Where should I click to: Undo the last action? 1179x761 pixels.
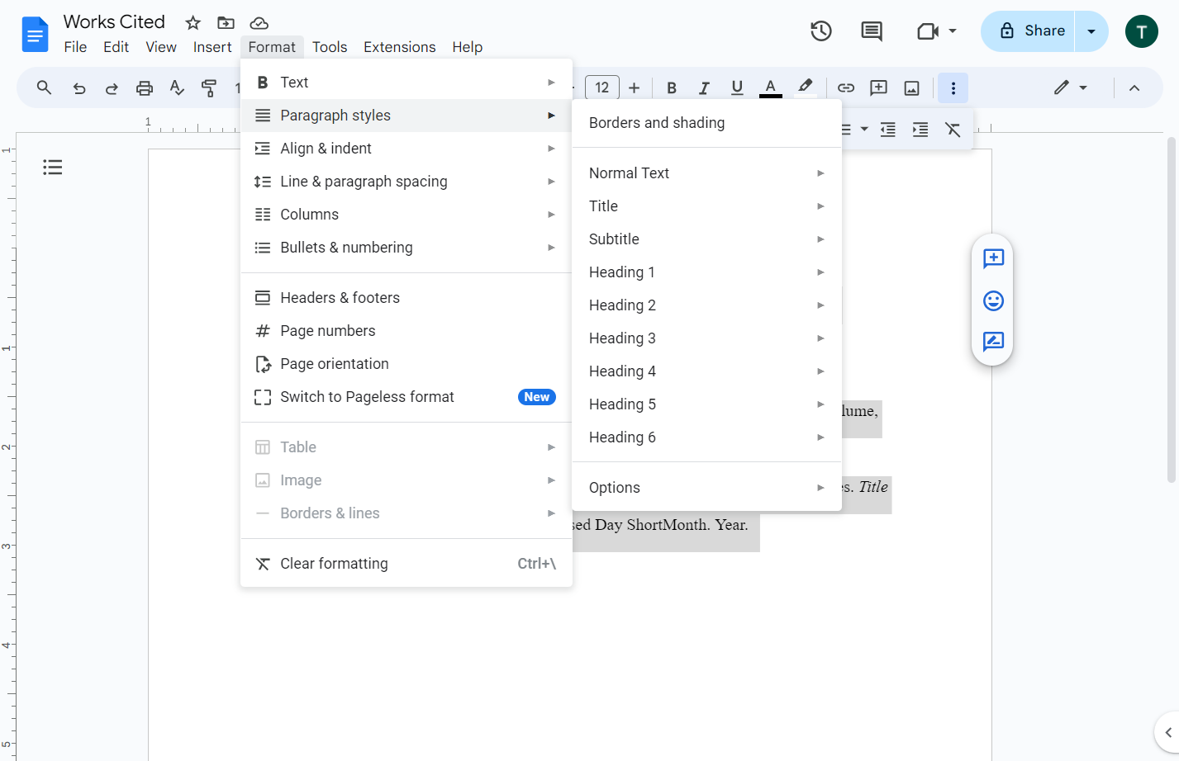click(x=79, y=87)
